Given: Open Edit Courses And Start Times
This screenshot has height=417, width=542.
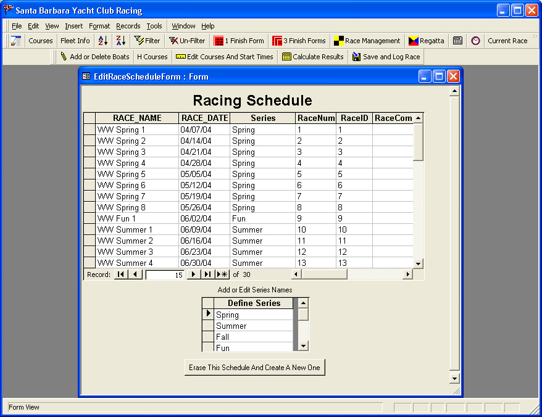Looking at the screenshot, I should point(224,57).
